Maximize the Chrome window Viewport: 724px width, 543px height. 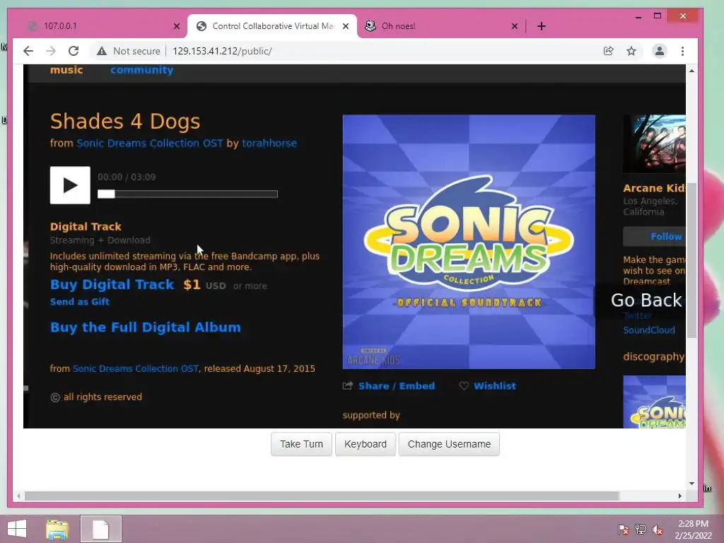pyautogui.click(x=658, y=16)
